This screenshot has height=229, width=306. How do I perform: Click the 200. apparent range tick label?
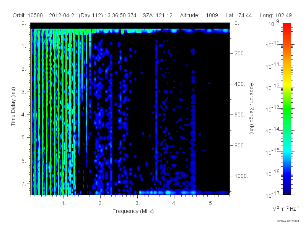point(240,53)
